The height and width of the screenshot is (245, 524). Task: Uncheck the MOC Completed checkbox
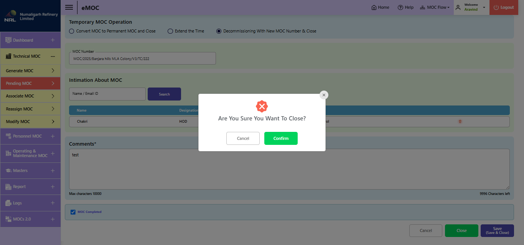[x=73, y=212]
